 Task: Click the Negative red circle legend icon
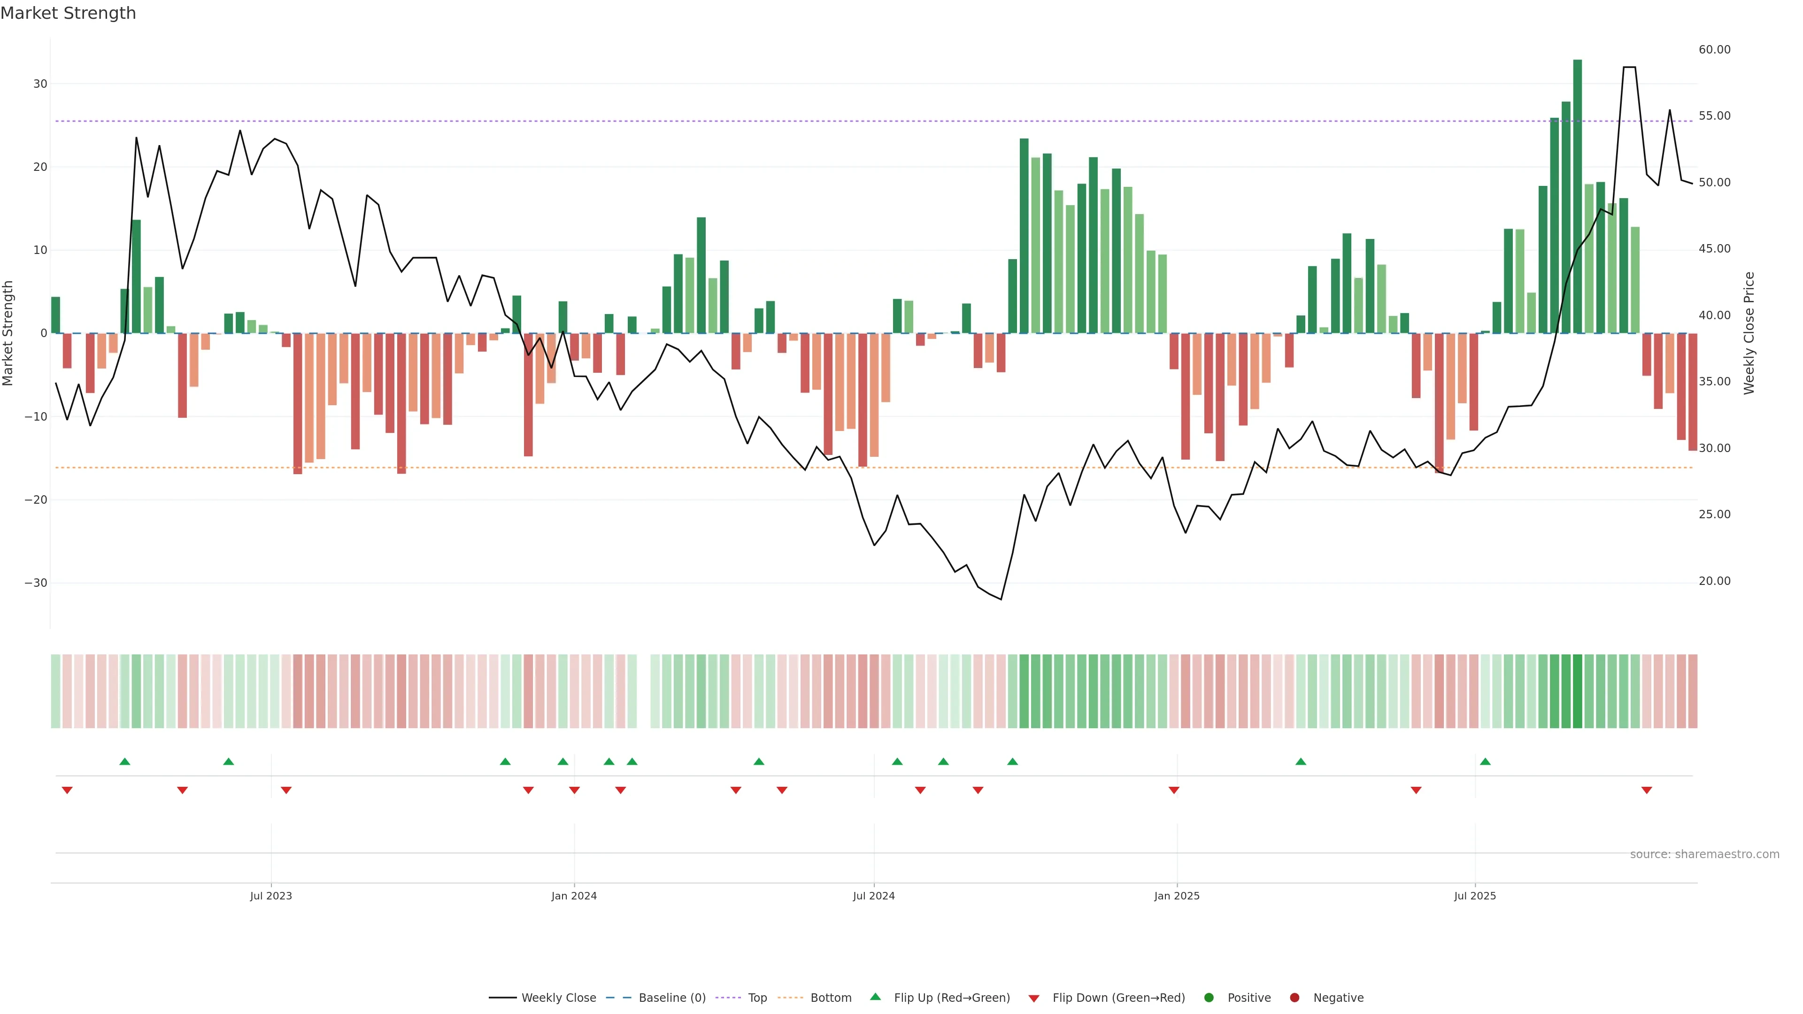[1294, 998]
